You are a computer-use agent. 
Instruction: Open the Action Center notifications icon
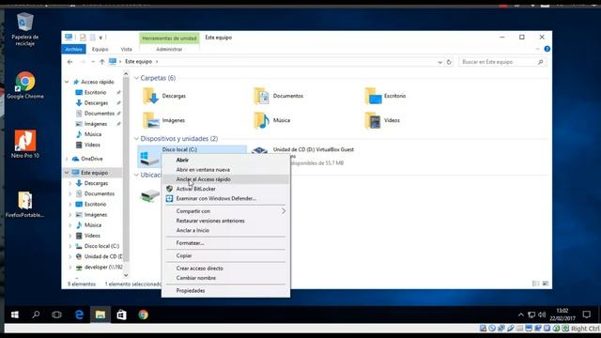coord(586,315)
